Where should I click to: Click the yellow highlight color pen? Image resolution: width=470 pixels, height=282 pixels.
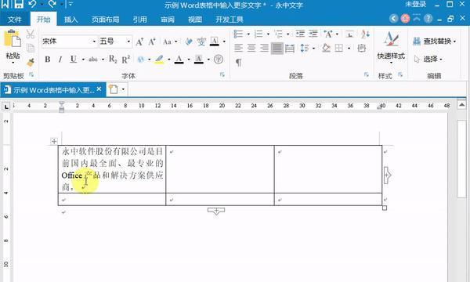159,59
